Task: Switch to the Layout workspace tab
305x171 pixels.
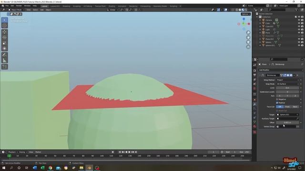Action: tap(44, 6)
